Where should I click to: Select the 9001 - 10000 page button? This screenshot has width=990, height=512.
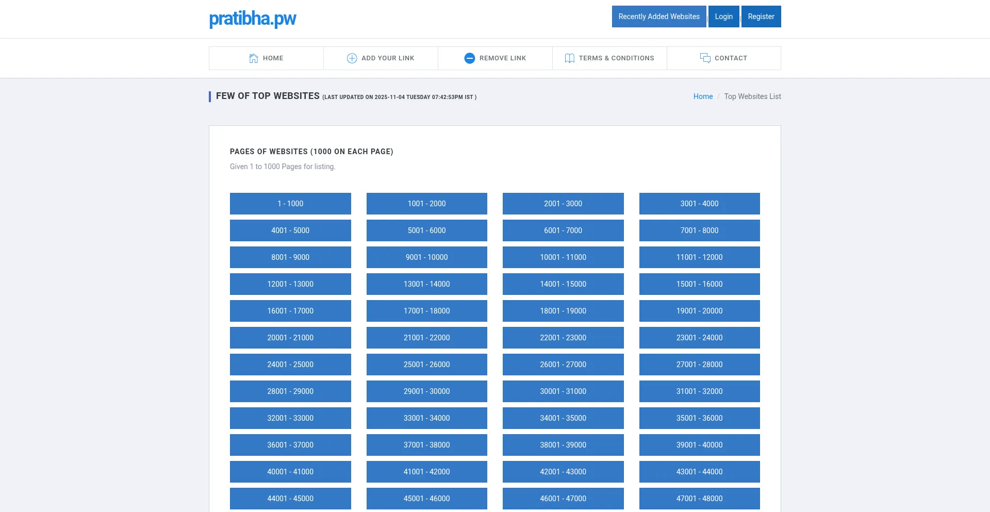(426, 257)
